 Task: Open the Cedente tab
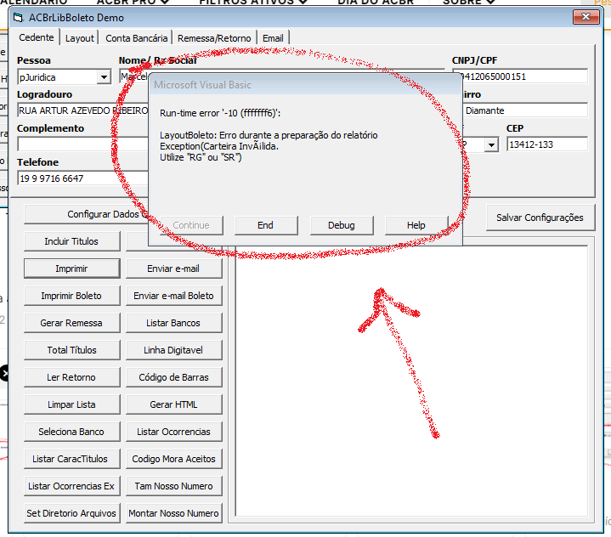click(37, 37)
